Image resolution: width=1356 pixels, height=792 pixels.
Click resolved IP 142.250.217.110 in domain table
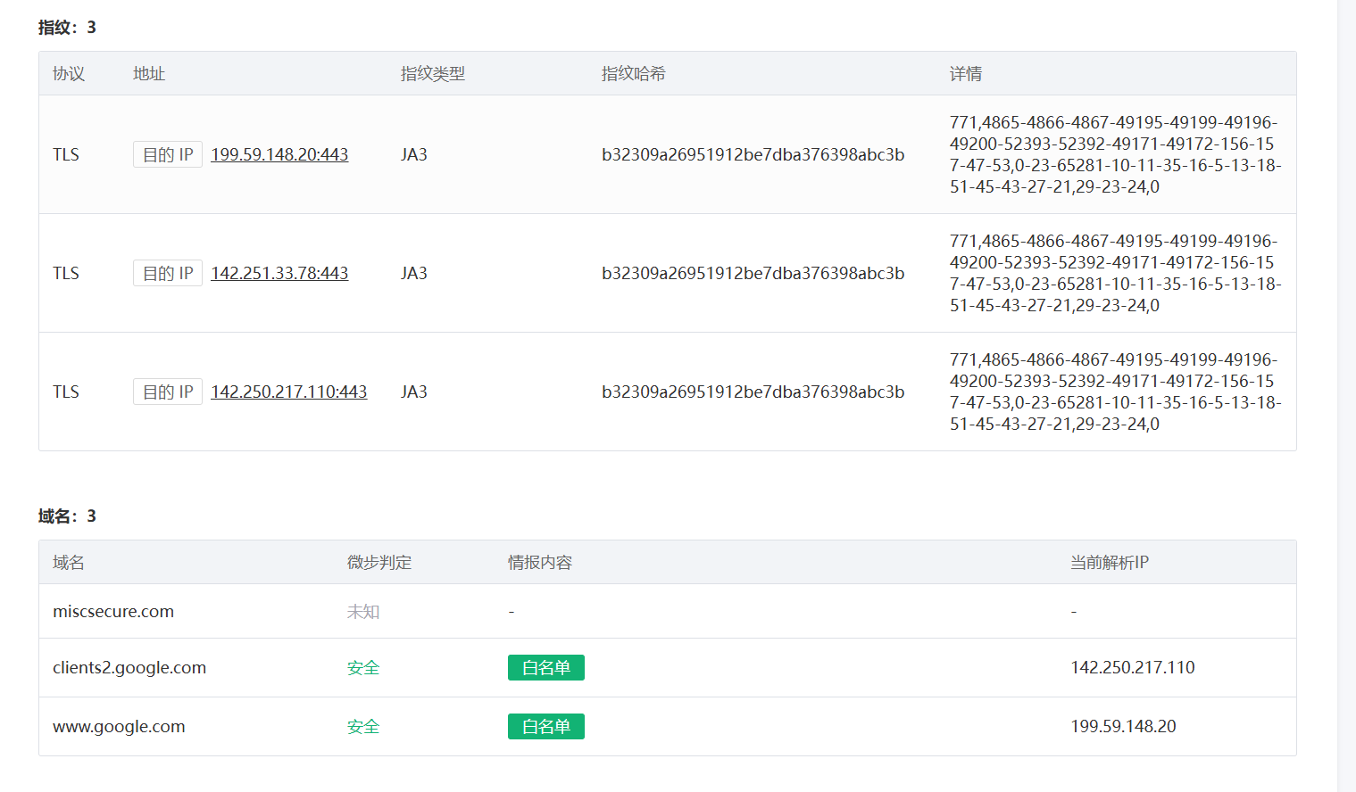click(x=1132, y=668)
